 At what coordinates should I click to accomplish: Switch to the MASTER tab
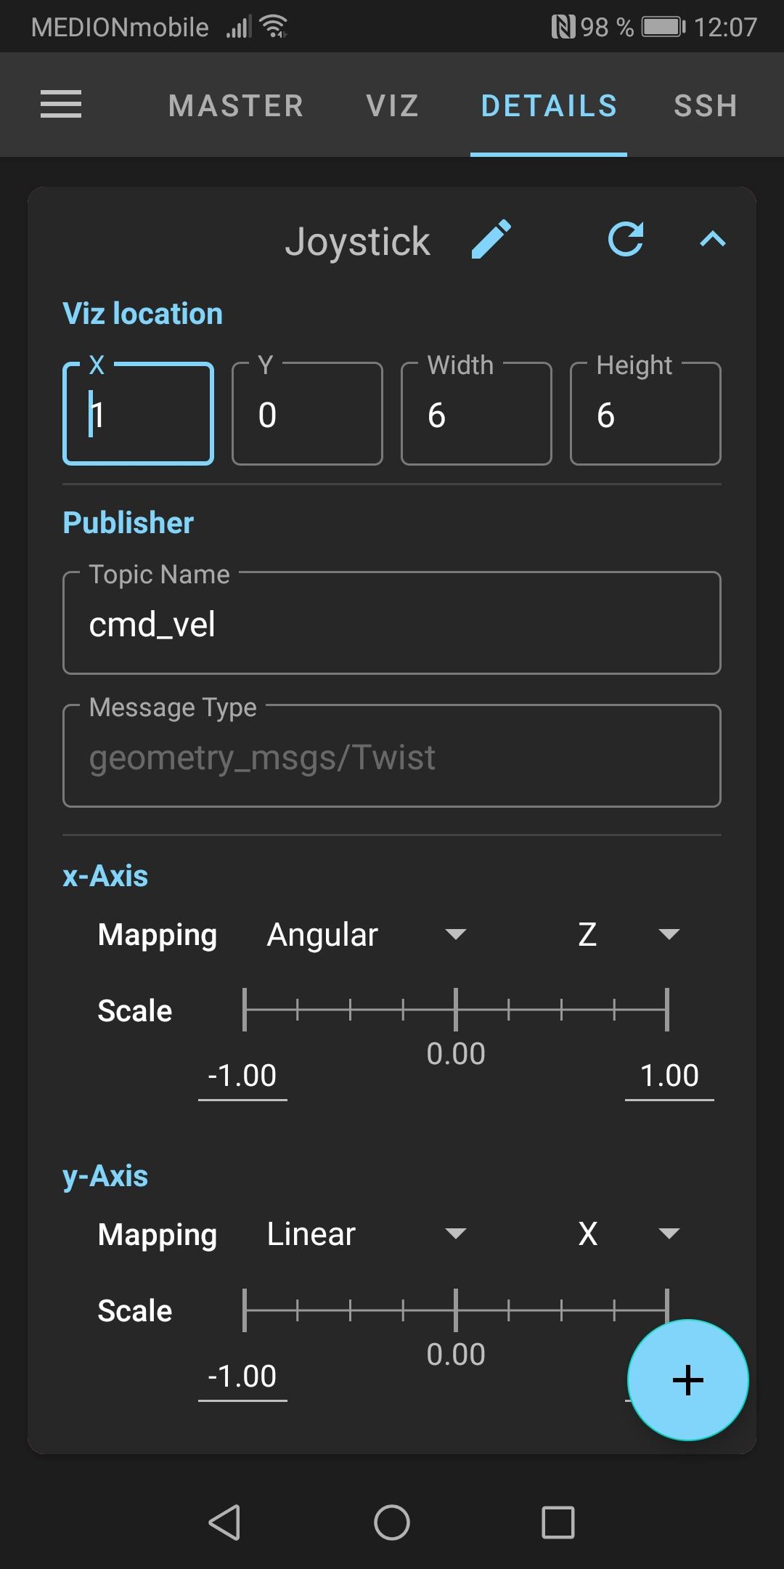point(236,106)
